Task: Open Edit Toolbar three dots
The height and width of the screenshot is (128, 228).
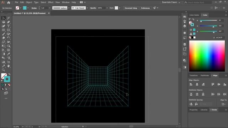Action: 6,98
